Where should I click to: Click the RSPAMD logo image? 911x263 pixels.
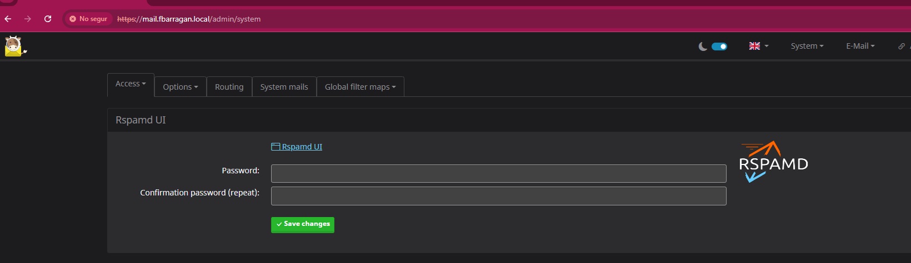point(773,162)
